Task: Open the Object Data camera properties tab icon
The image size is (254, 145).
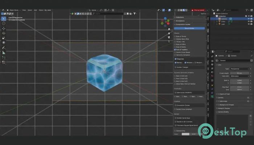Action: [212, 96]
